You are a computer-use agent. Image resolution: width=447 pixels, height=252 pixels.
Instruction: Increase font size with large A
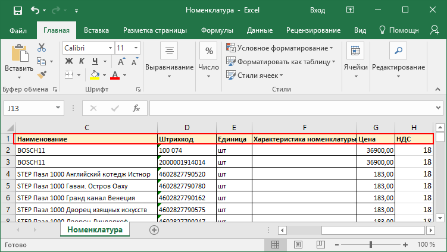tap(121, 61)
